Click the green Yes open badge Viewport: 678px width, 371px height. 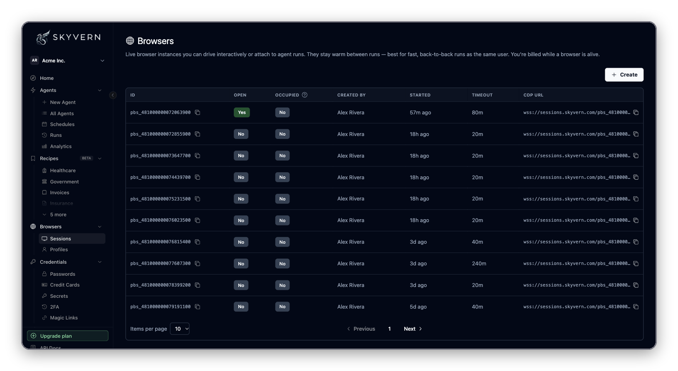242,113
